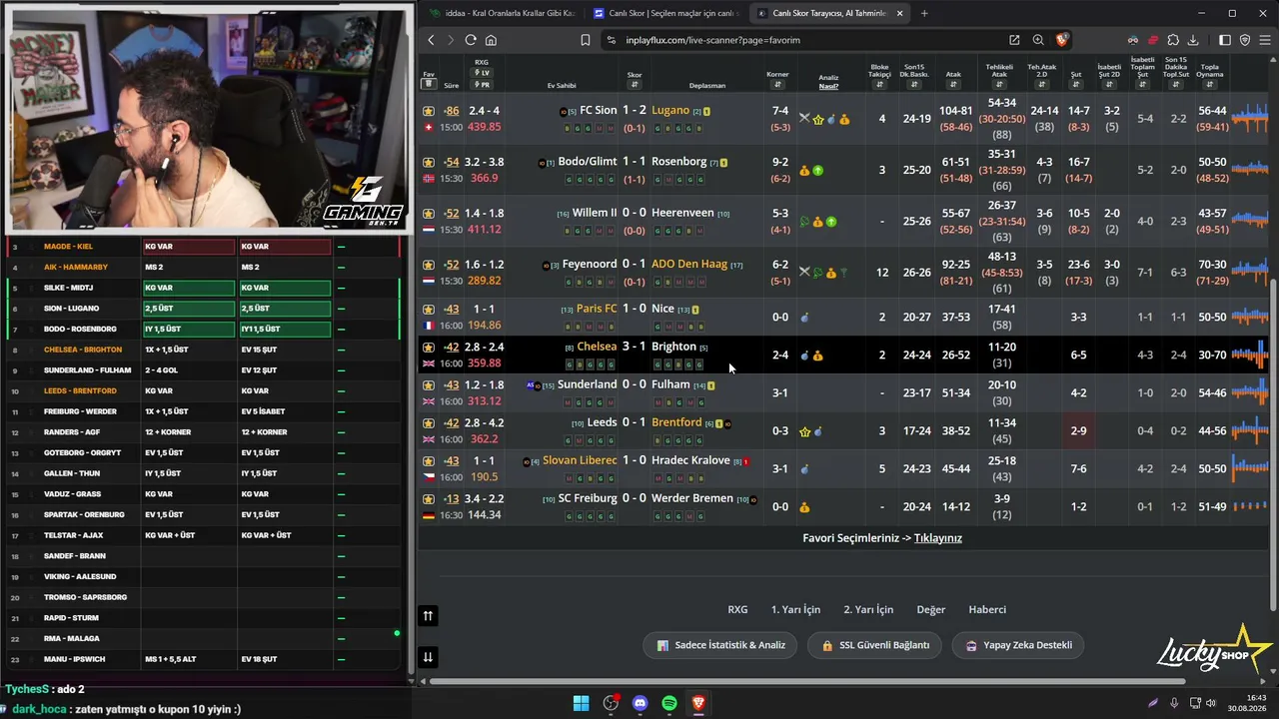The image size is (1279, 719).
Task: Open volume control in system tray
Action: pyautogui.click(x=1210, y=703)
